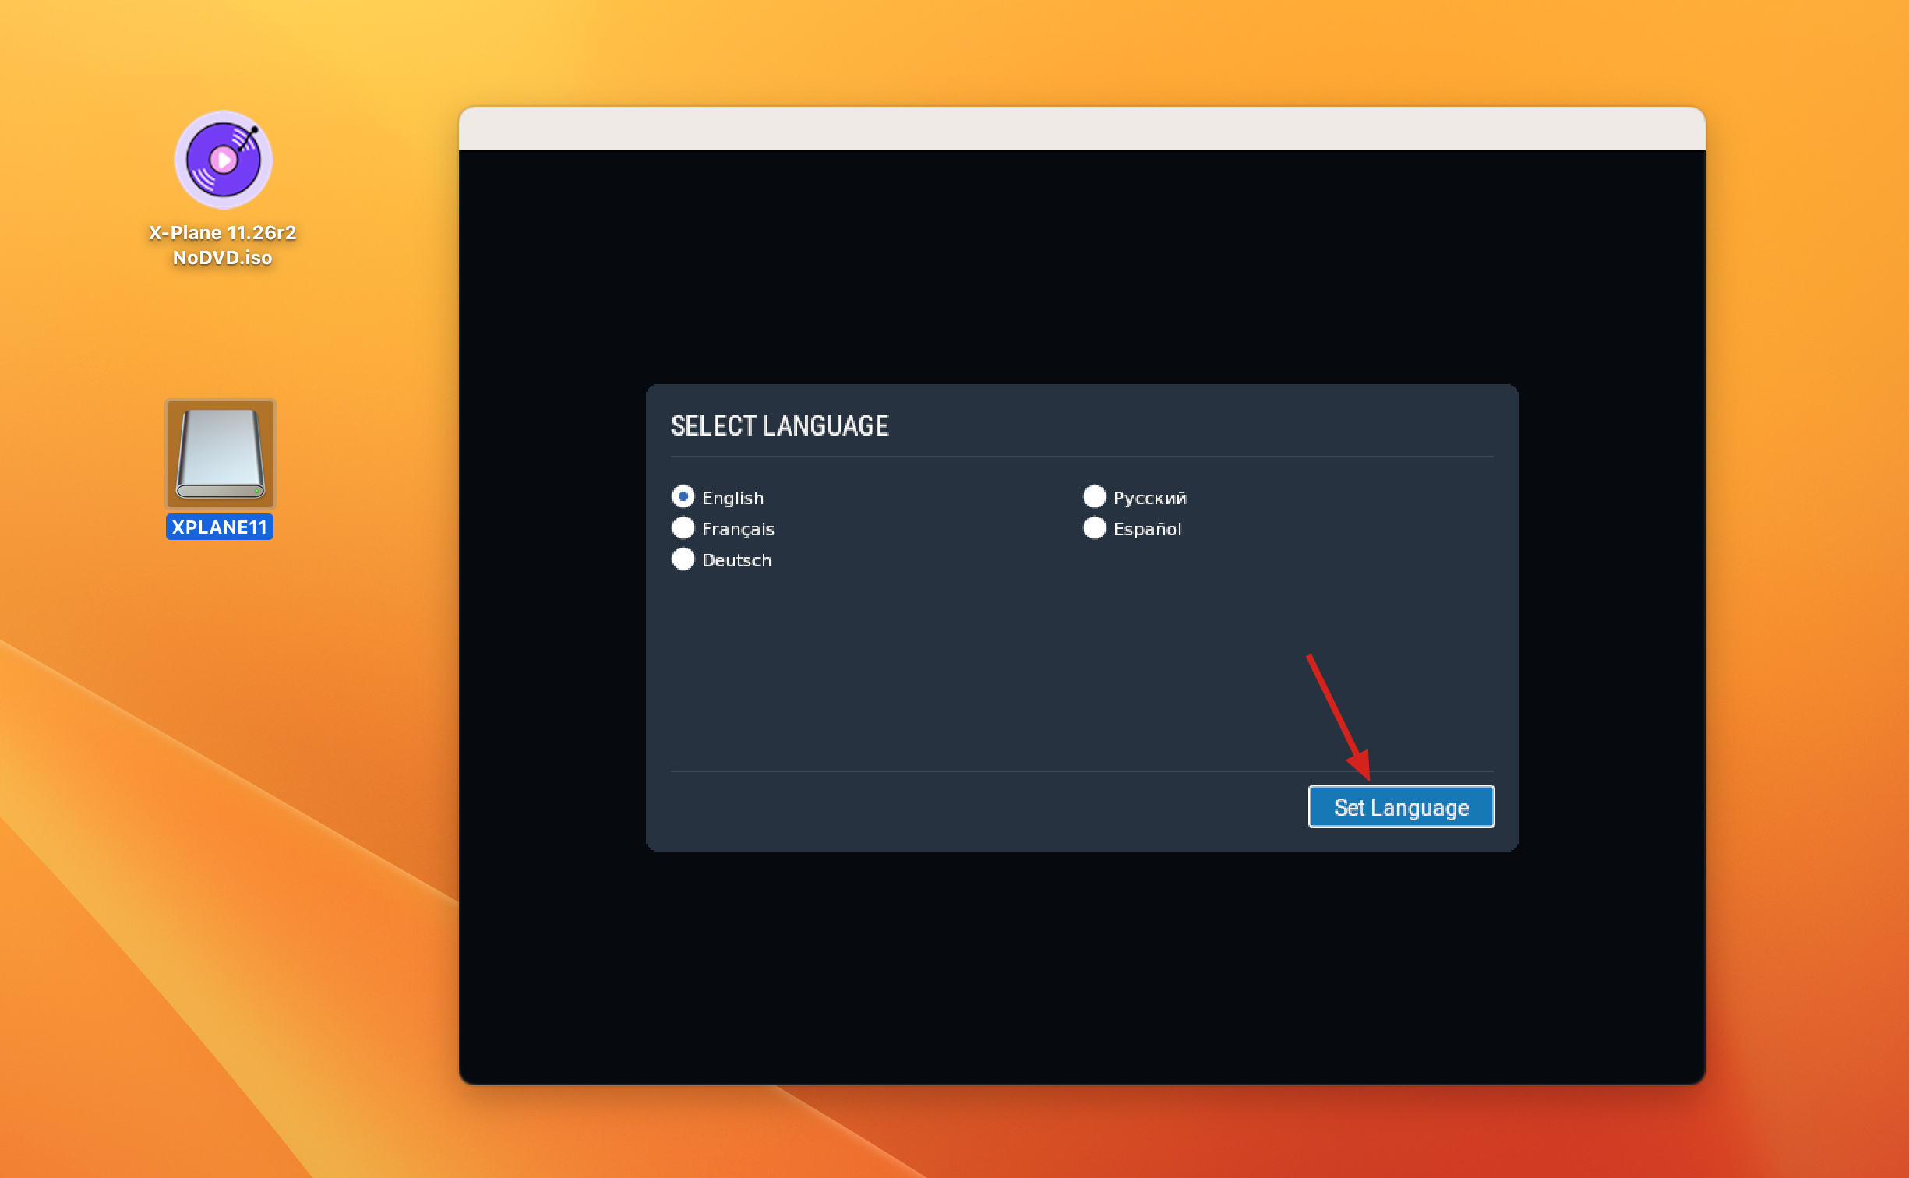Click the Deutsch language label text
This screenshot has height=1178, width=1909.
pyautogui.click(x=736, y=560)
